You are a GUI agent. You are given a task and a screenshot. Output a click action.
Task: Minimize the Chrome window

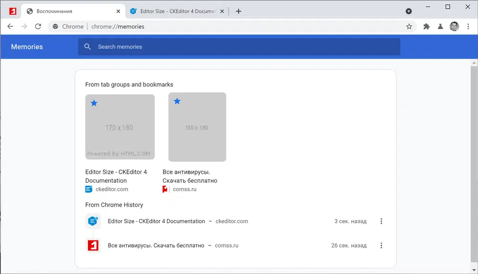coord(428,7)
